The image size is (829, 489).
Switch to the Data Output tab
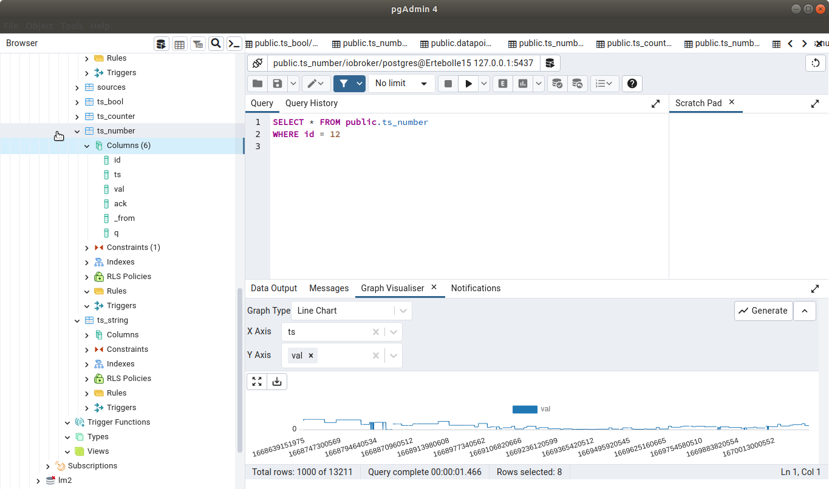point(274,288)
